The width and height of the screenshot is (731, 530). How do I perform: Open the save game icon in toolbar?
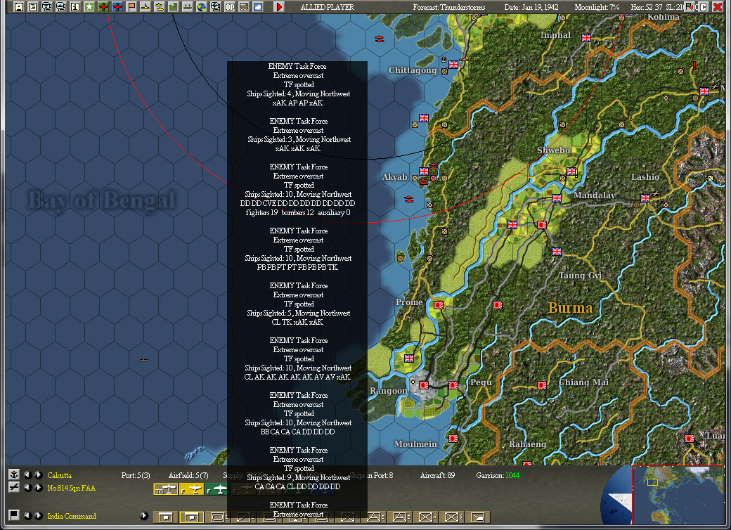pos(19,6)
